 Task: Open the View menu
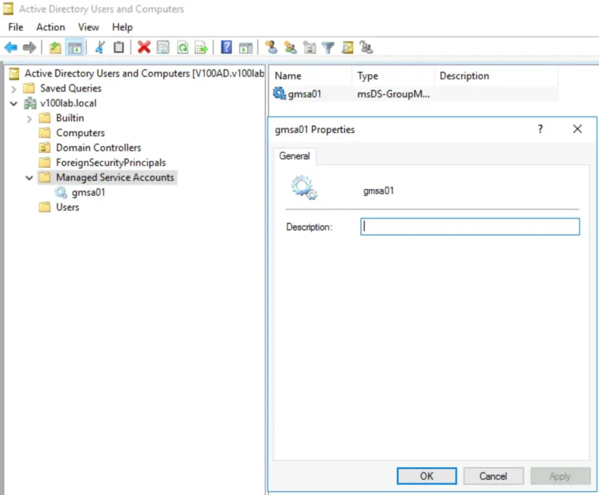point(88,27)
